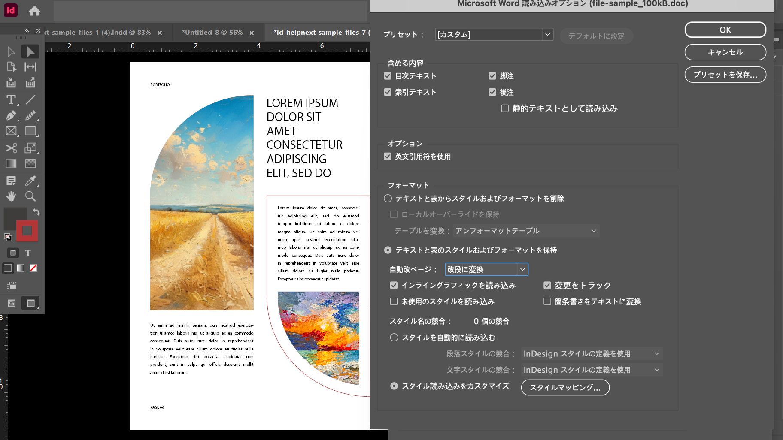Apply None with red slash swatch

click(33, 268)
